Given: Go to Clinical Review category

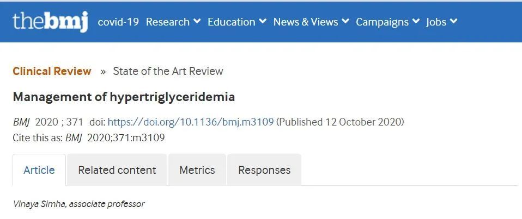Looking at the screenshot, I should point(52,71).
